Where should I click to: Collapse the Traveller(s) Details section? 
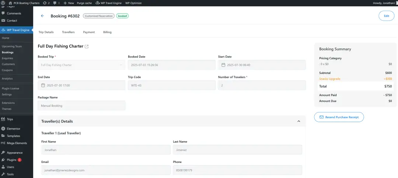click(298, 121)
